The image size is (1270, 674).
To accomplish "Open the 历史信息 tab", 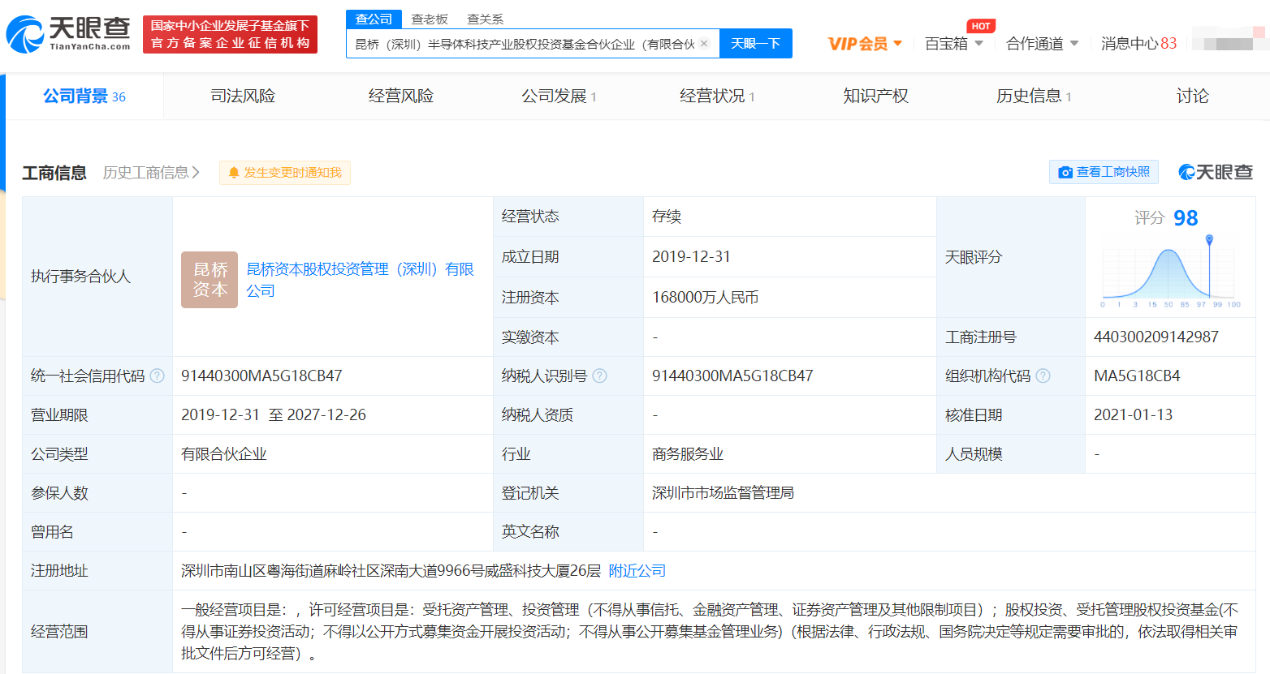I will (1034, 97).
